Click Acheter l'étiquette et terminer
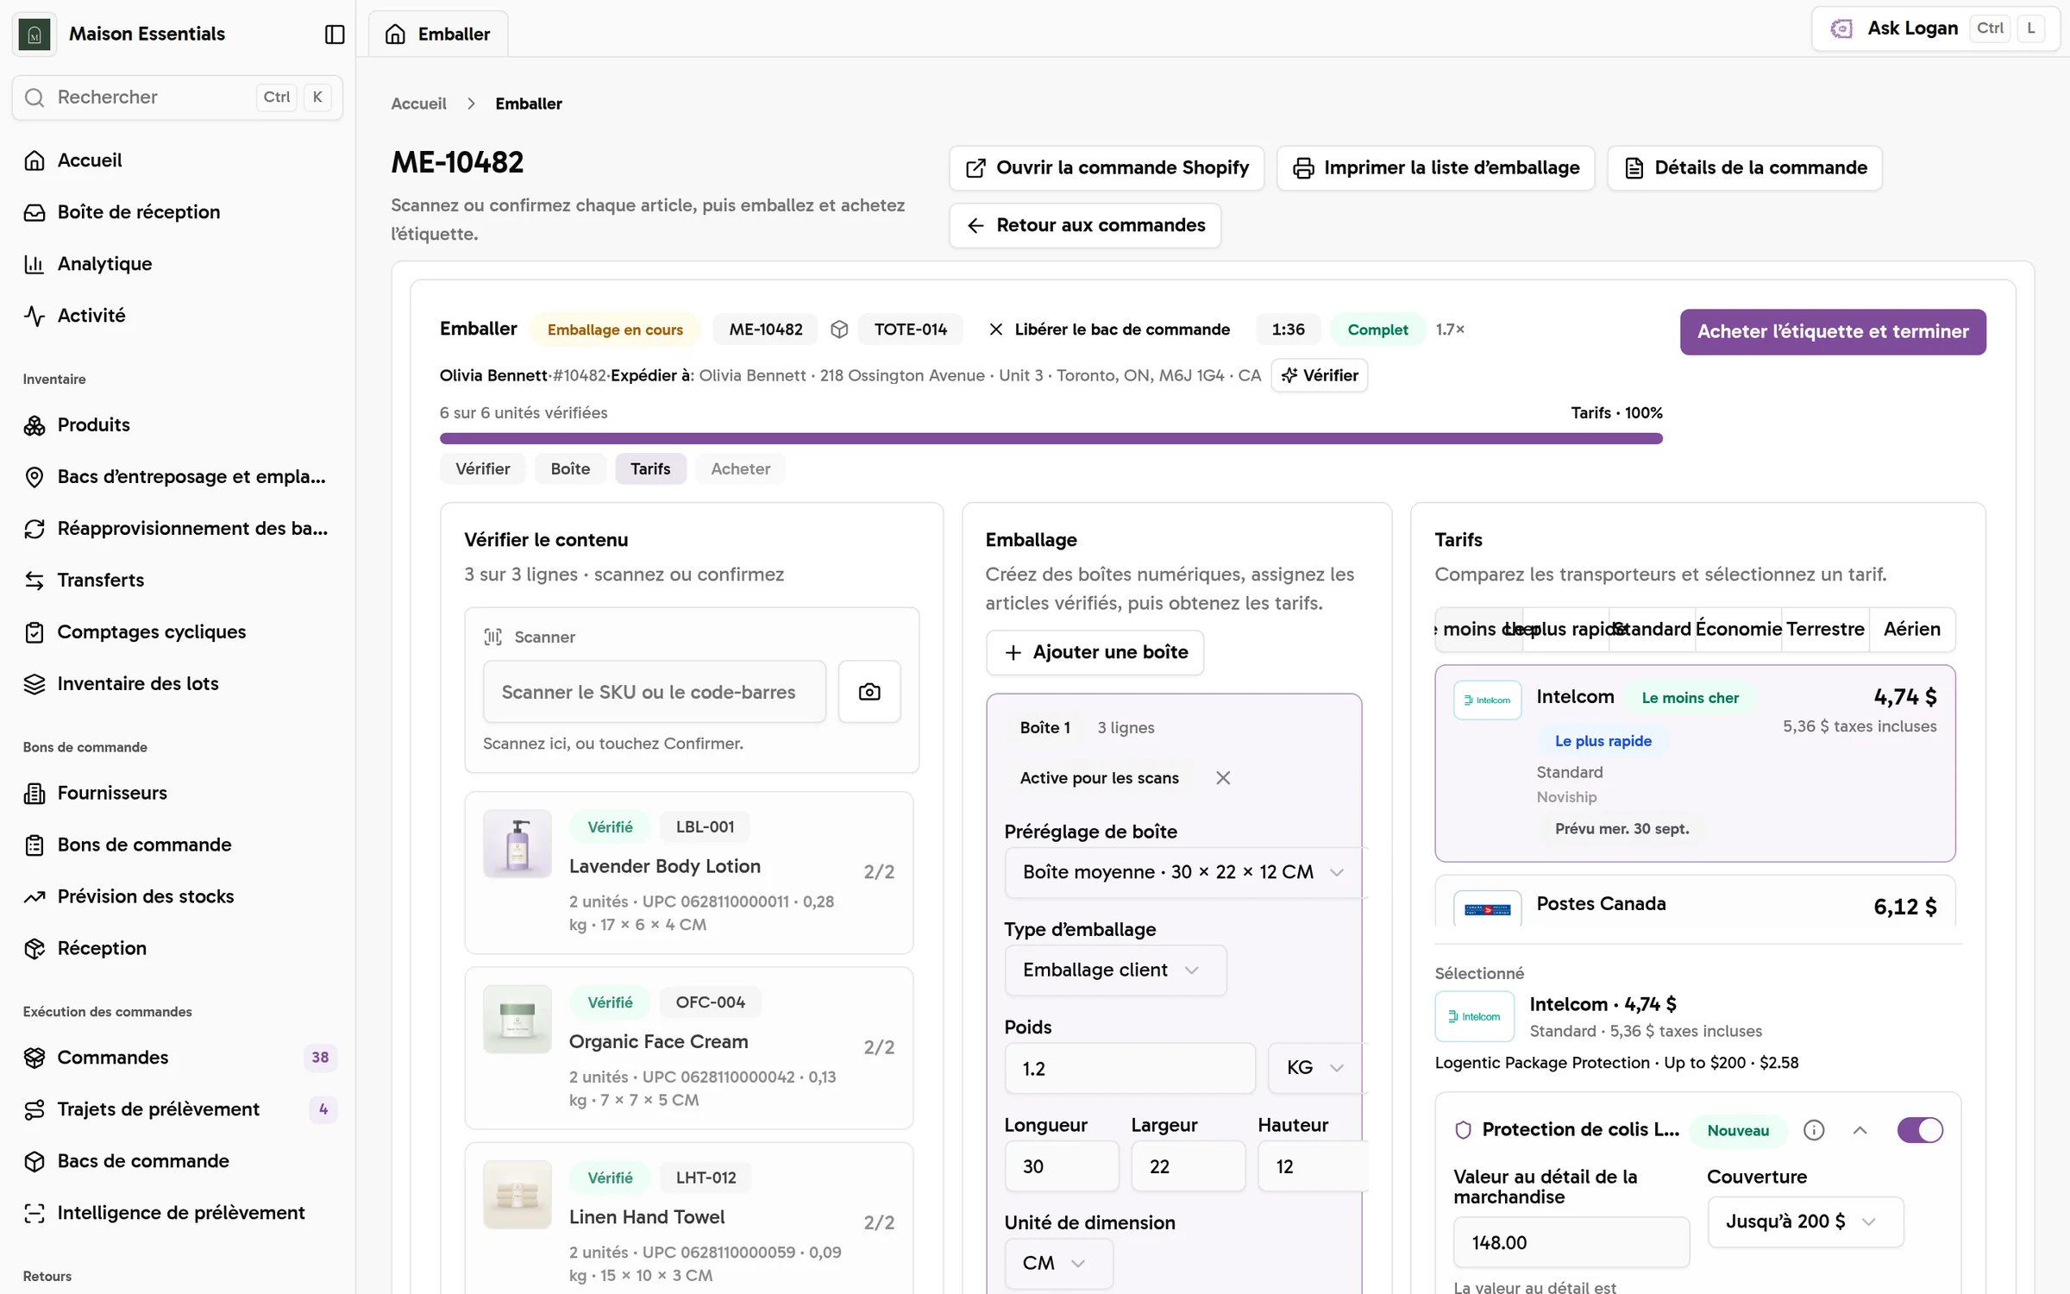This screenshot has width=2070, height=1294. click(1833, 332)
